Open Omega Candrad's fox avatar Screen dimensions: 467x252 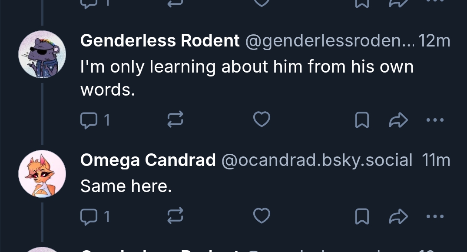[42, 174]
